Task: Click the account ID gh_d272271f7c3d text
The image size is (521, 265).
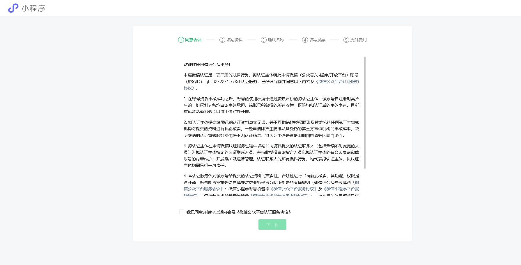Action: 223,82
